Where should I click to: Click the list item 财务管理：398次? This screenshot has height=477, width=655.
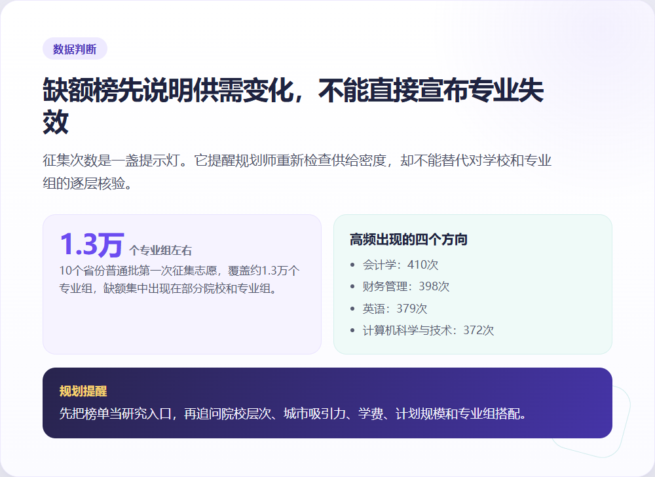point(405,286)
